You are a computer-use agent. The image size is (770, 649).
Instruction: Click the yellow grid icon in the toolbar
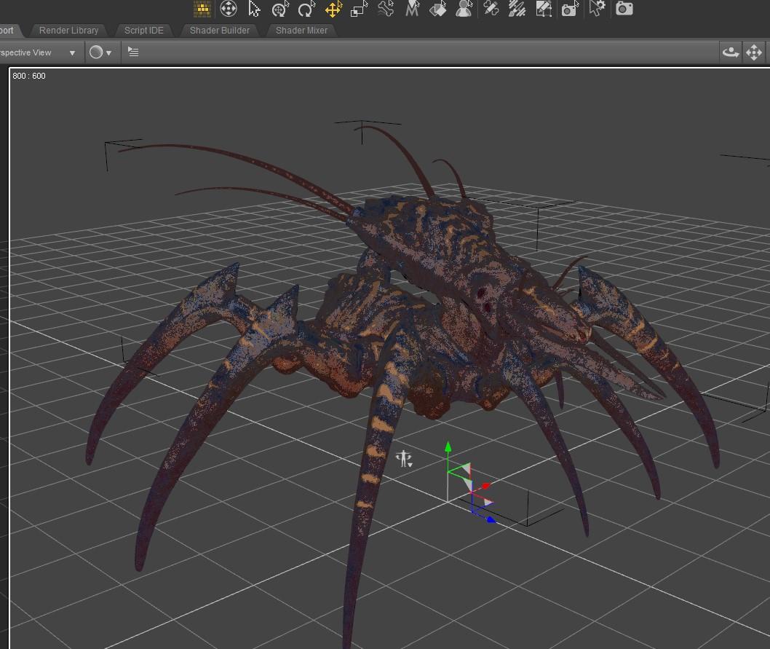202,8
